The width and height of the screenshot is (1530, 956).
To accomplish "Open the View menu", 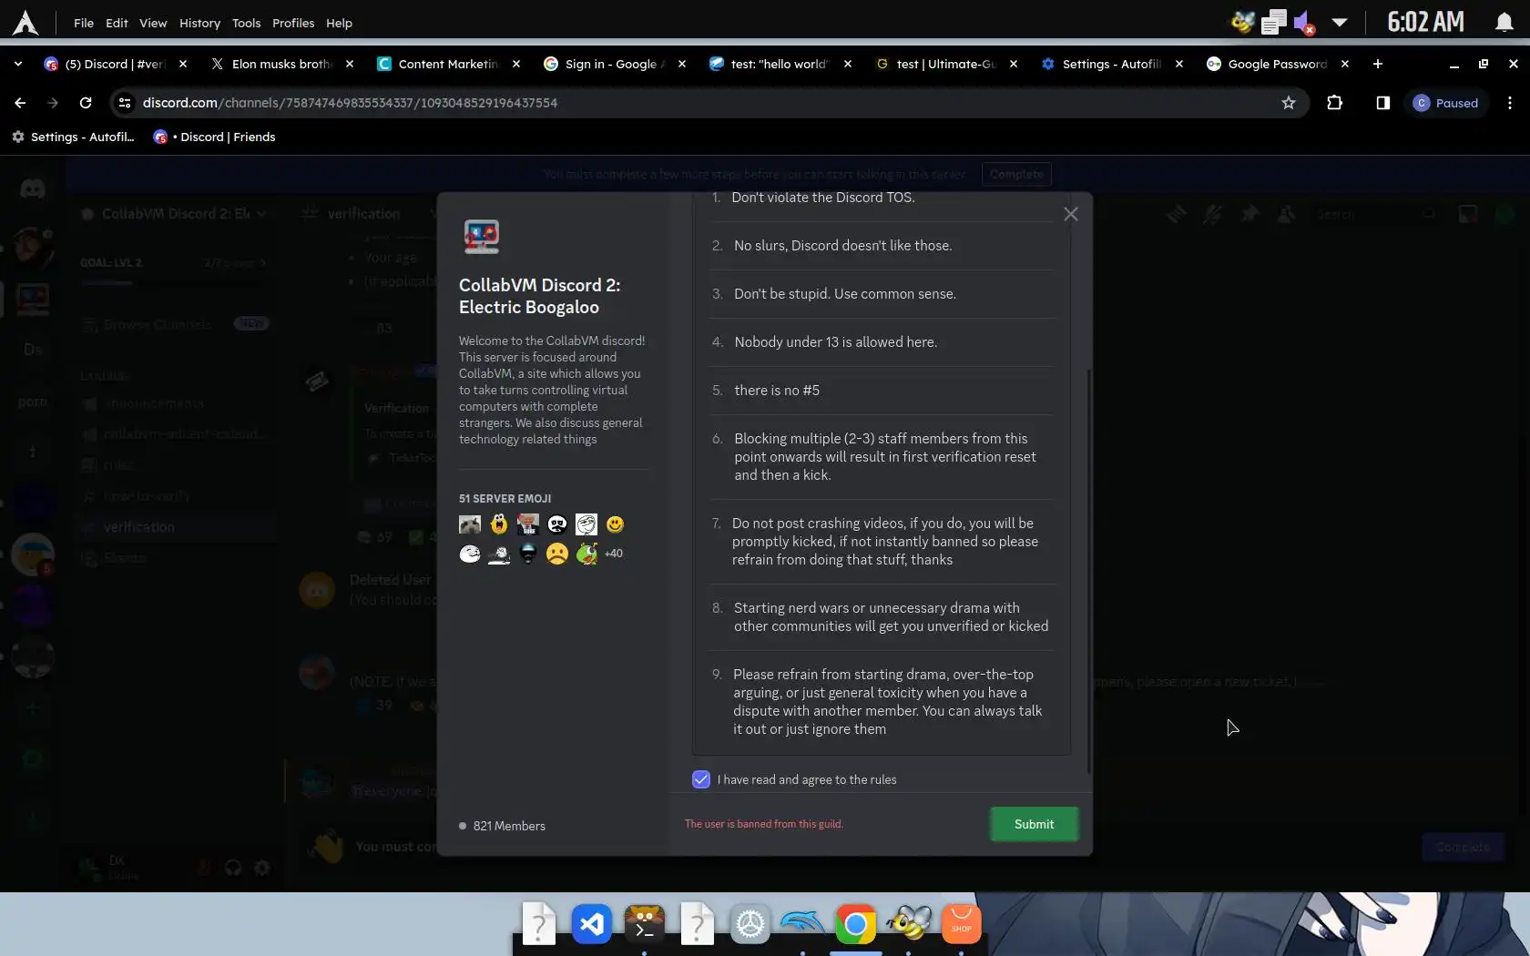I will click(x=153, y=23).
